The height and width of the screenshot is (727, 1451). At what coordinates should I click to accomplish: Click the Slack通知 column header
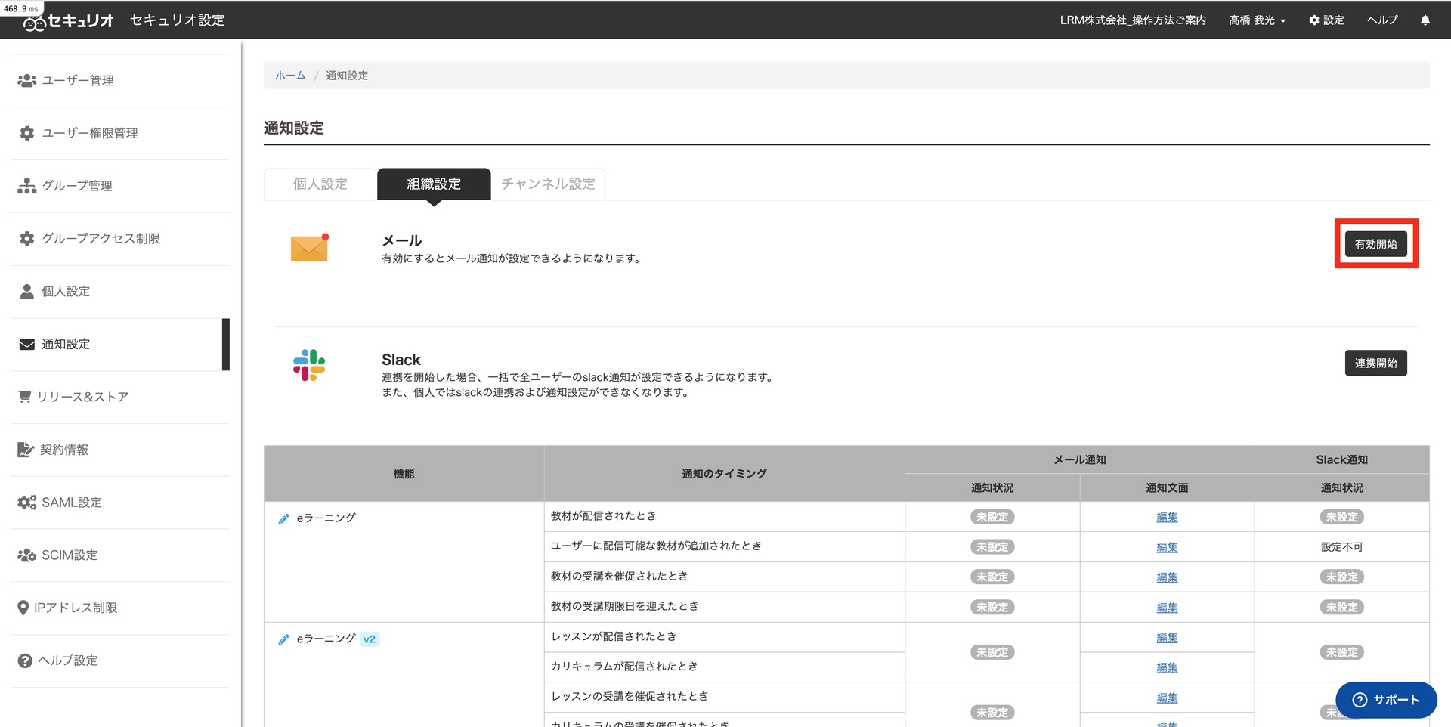(1342, 459)
